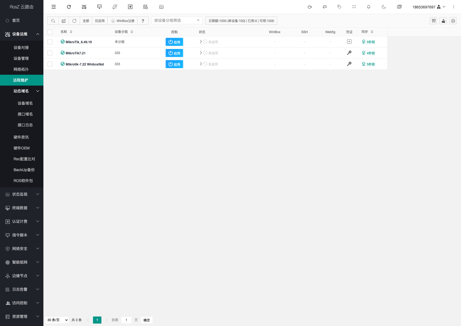Enable remote control for MikroTik7.21

(x=174, y=53)
